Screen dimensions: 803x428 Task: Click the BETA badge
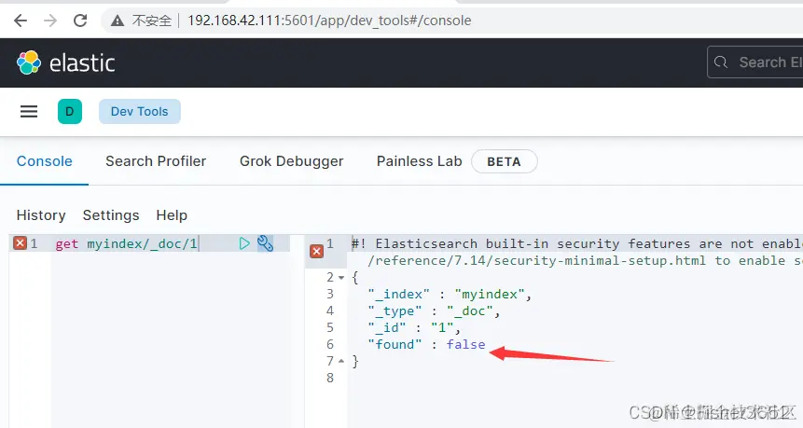click(x=504, y=161)
